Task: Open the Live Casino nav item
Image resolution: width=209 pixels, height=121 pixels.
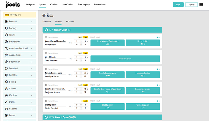Action: [x=67, y=4]
